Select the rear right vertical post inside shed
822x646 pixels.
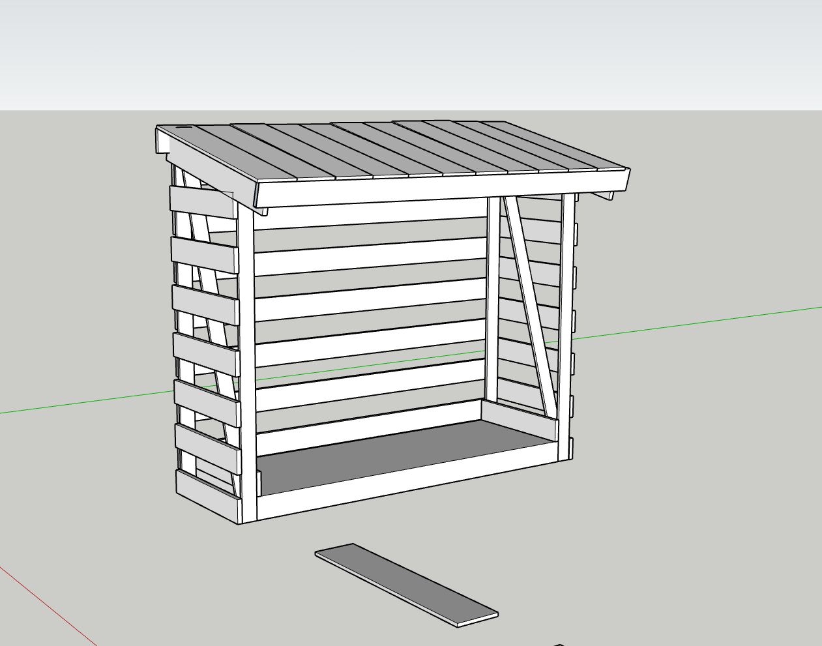point(492,300)
